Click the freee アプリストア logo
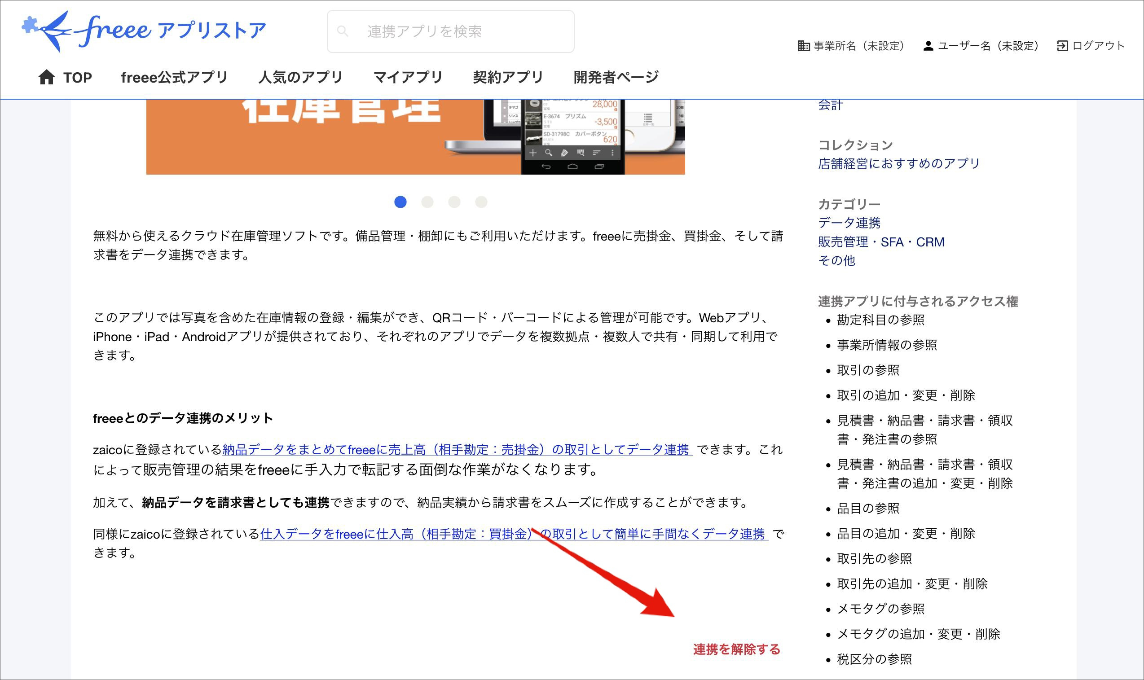 click(x=144, y=31)
